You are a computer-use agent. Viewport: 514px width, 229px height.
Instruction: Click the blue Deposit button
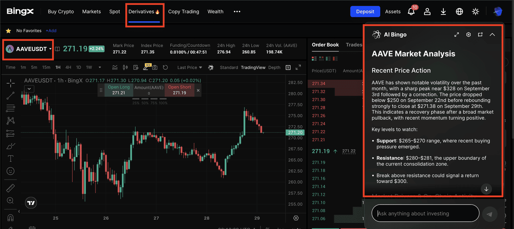click(x=365, y=12)
